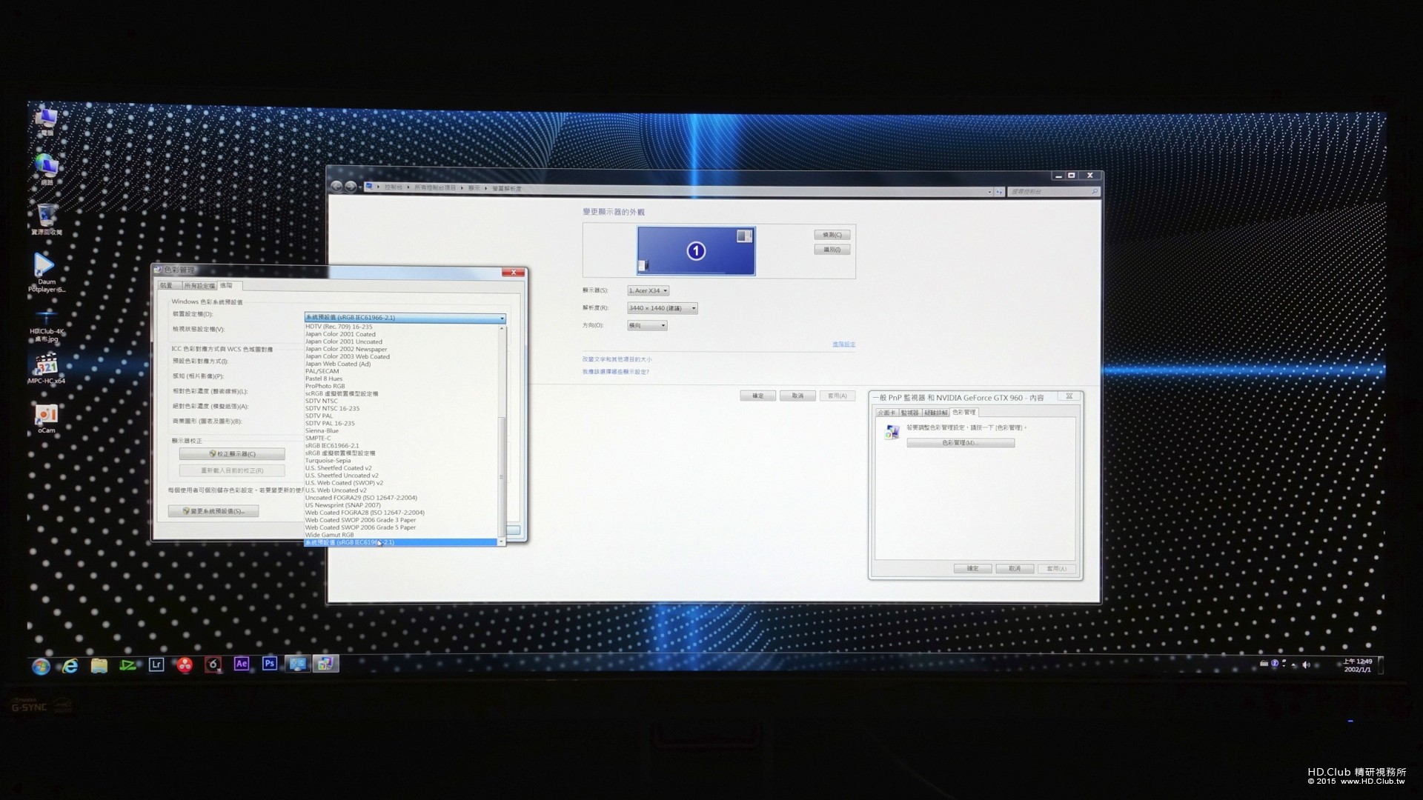
Task: Open the volume speaker tray icon
Action: pyautogui.click(x=1306, y=664)
